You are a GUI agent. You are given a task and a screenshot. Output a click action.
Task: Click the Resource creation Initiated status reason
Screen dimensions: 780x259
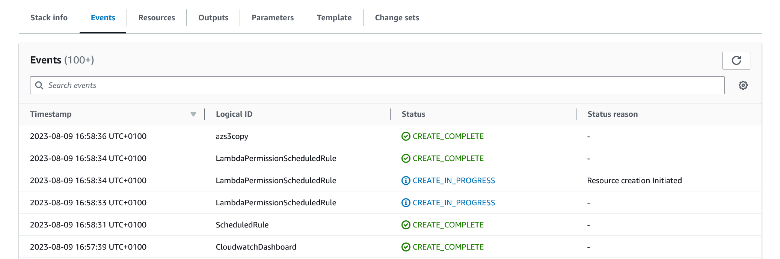pyautogui.click(x=634, y=181)
